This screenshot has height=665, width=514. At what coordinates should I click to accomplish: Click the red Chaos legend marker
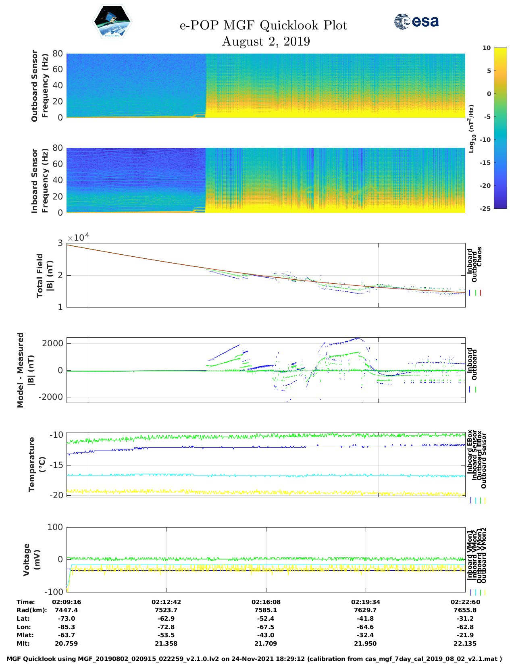481,293
